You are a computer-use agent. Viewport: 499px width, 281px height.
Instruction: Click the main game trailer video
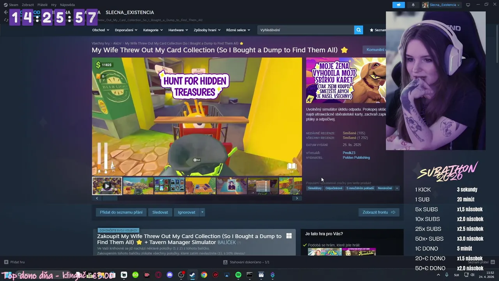tap(197, 116)
